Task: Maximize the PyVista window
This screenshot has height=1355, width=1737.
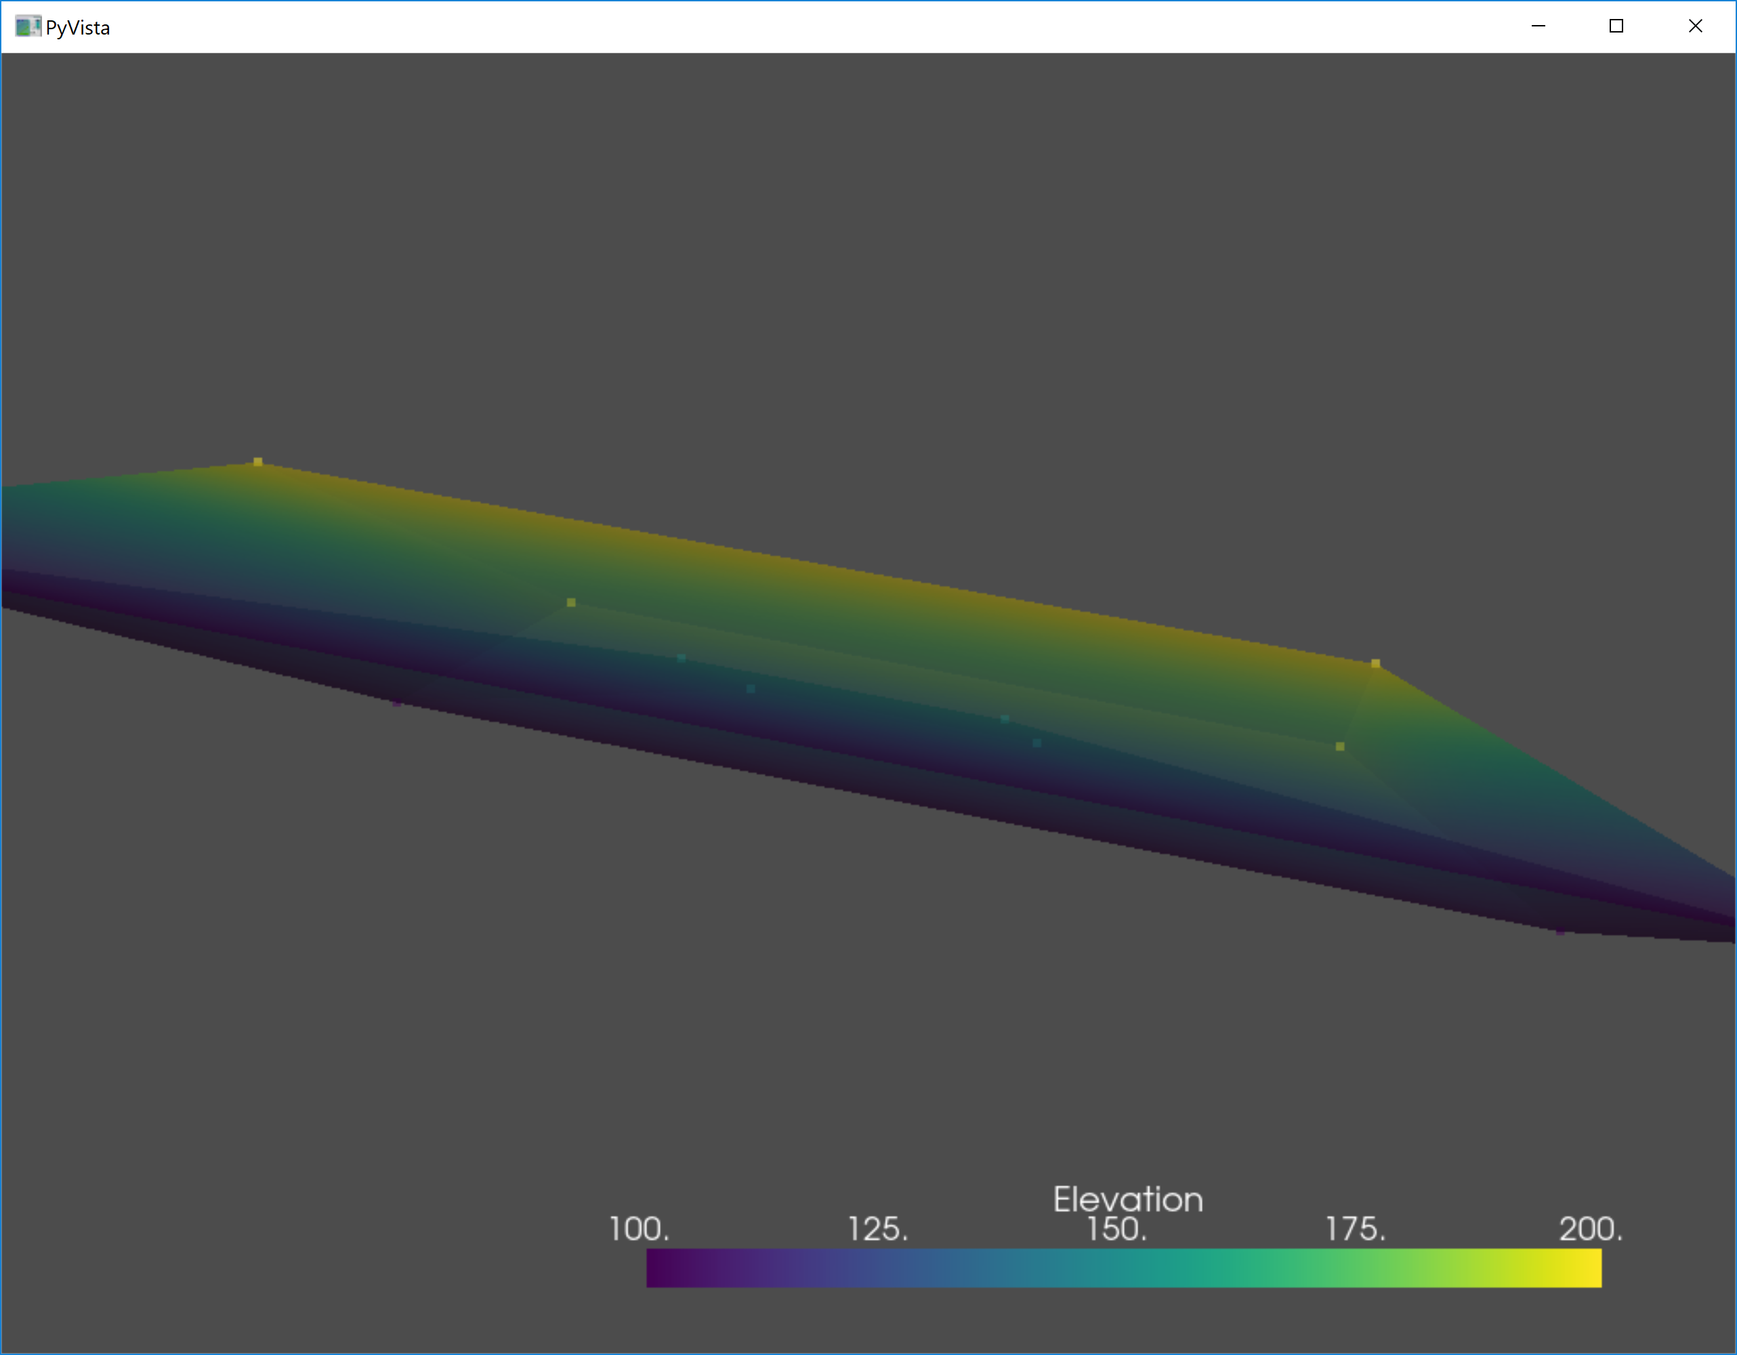Action: click(x=1616, y=26)
